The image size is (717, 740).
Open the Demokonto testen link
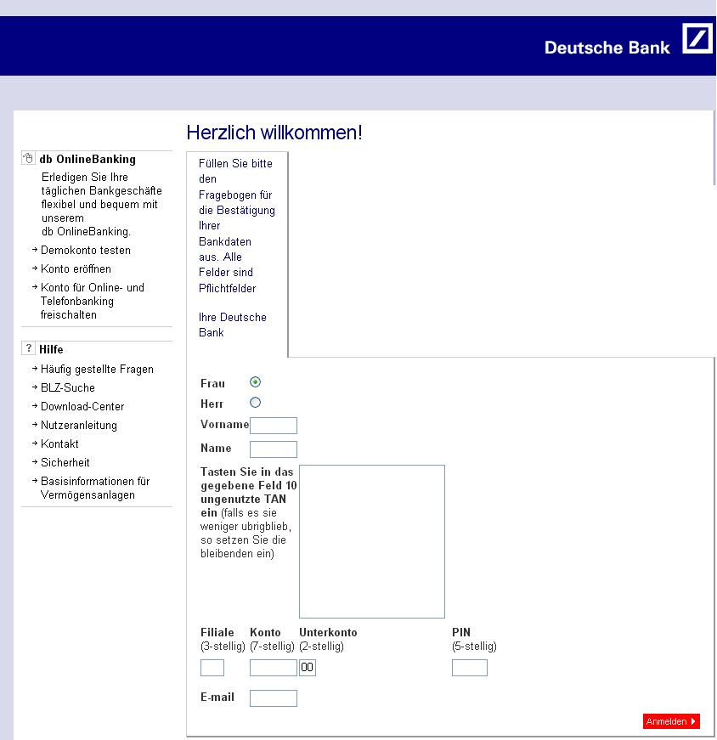point(86,250)
